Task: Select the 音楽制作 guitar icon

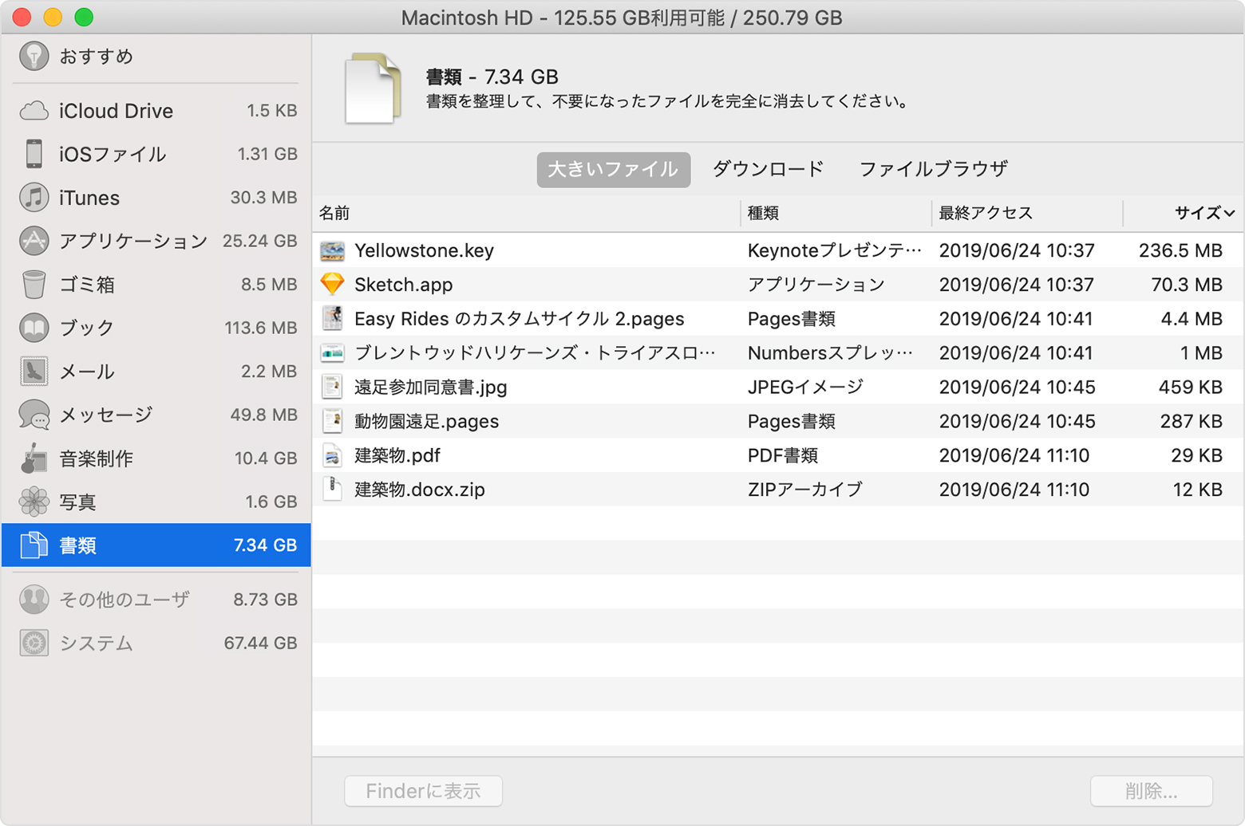Action: point(34,458)
